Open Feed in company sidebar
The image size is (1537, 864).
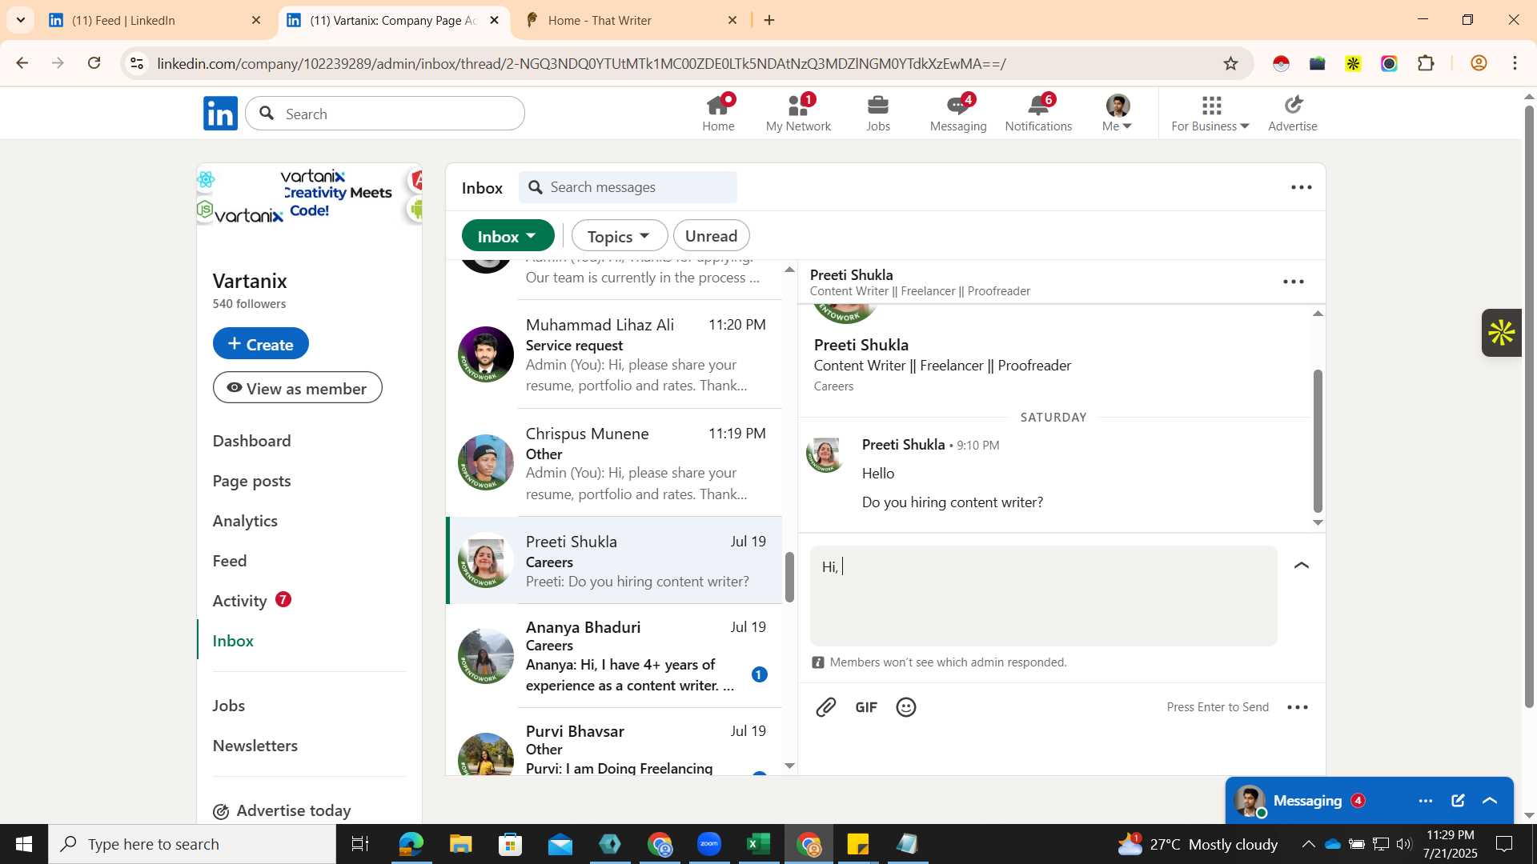tap(229, 561)
